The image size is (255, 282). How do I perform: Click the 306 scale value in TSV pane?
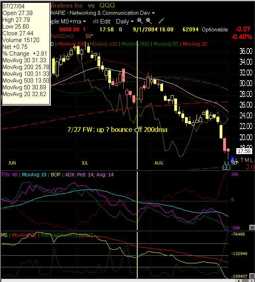pyautogui.click(x=235, y=174)
